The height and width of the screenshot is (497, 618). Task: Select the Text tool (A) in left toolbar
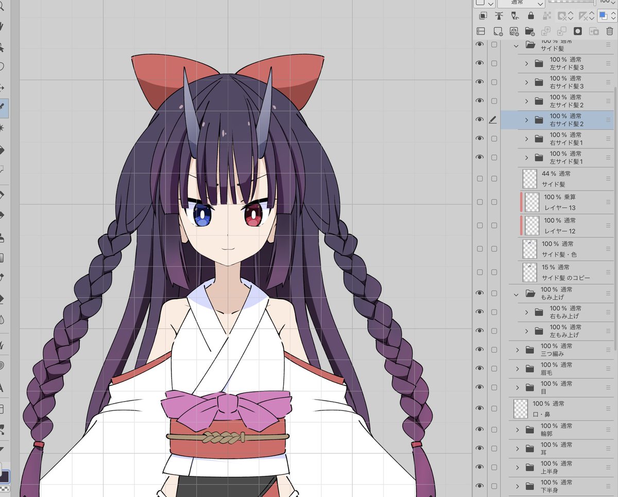[x=2, y=388]
